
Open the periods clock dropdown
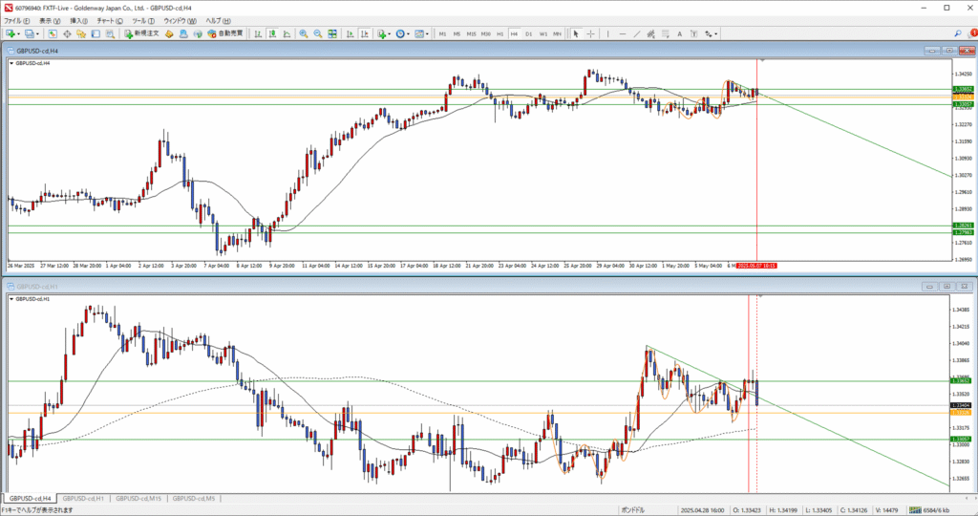tap(402, 33)
